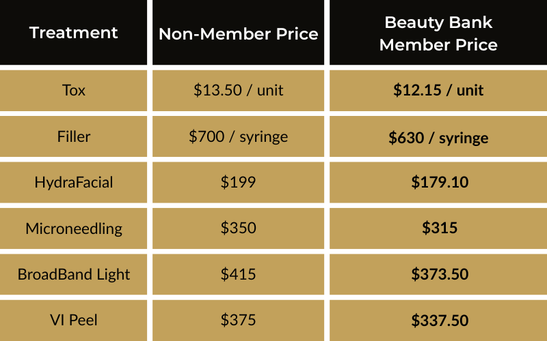Click the $13.50 / unit price
The height and width of the screenshot is (341, 547).
coord(239,90)
